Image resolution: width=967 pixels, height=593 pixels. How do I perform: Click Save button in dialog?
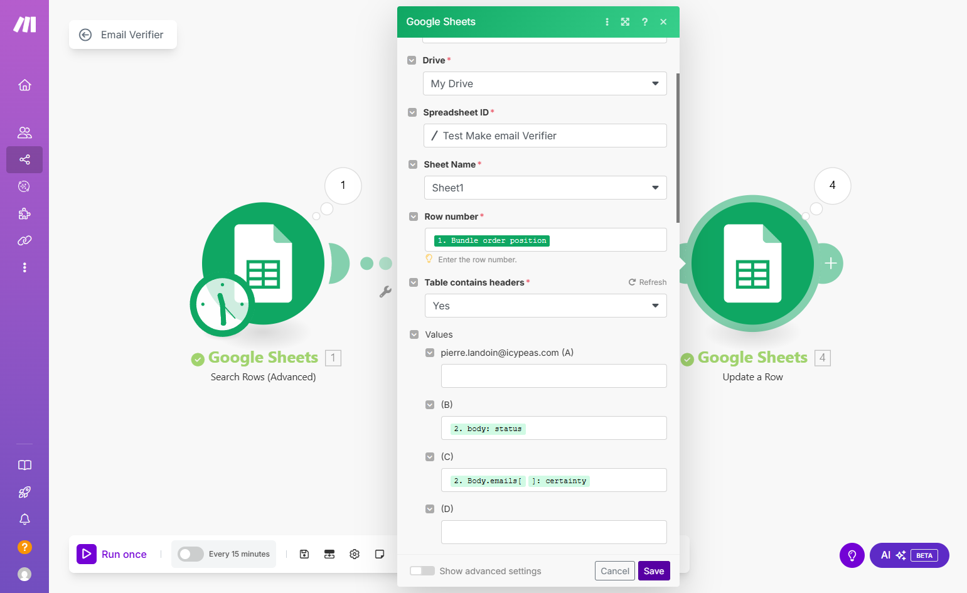click(x=654, y=571)
